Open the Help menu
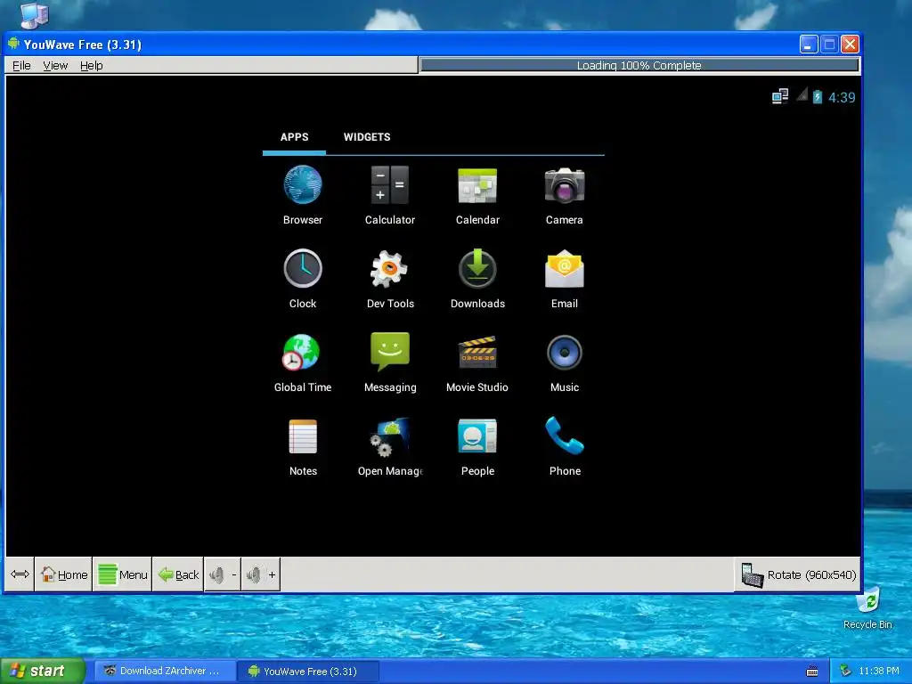Screen dimensions: 912x684 (92, 66)
